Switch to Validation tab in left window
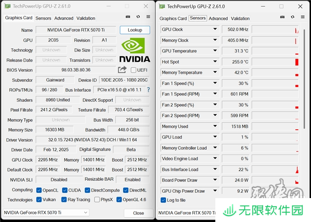The image size is (311, 222). pos(86,18)
